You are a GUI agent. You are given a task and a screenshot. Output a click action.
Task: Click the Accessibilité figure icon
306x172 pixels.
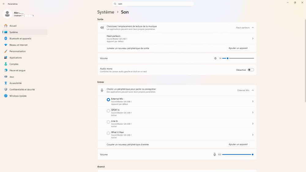(x=6, y=83)
